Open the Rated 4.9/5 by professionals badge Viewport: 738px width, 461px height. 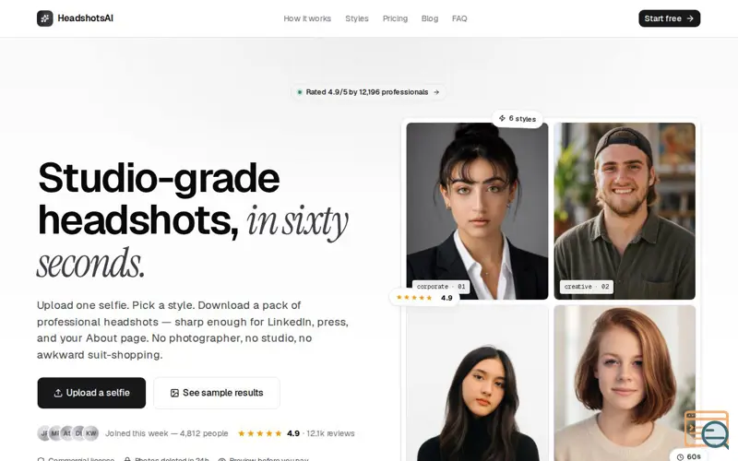368,91
